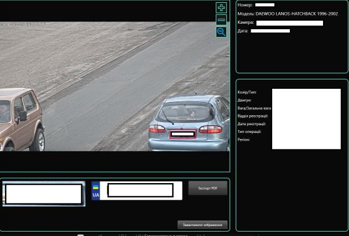Image resolution: width=349 pixels, height=236 pixels.
Task: Click the Завантажити зображення button
Action: pyautogui.click(x=202, y=224)
